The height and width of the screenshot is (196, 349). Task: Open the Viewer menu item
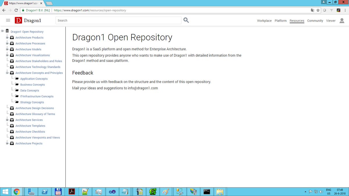click(331, 21)
